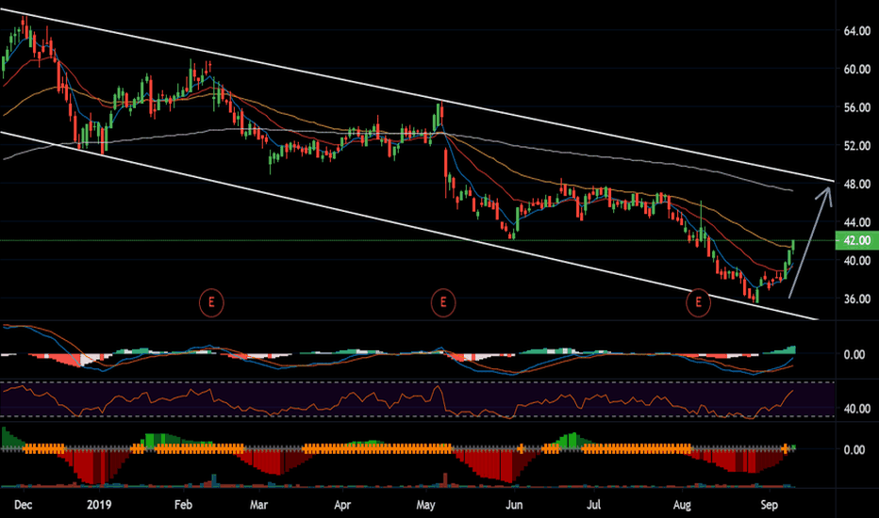Click the Apr label on time axis
Image resolution: width=879 pixels, height=518 pixels.
342,505
